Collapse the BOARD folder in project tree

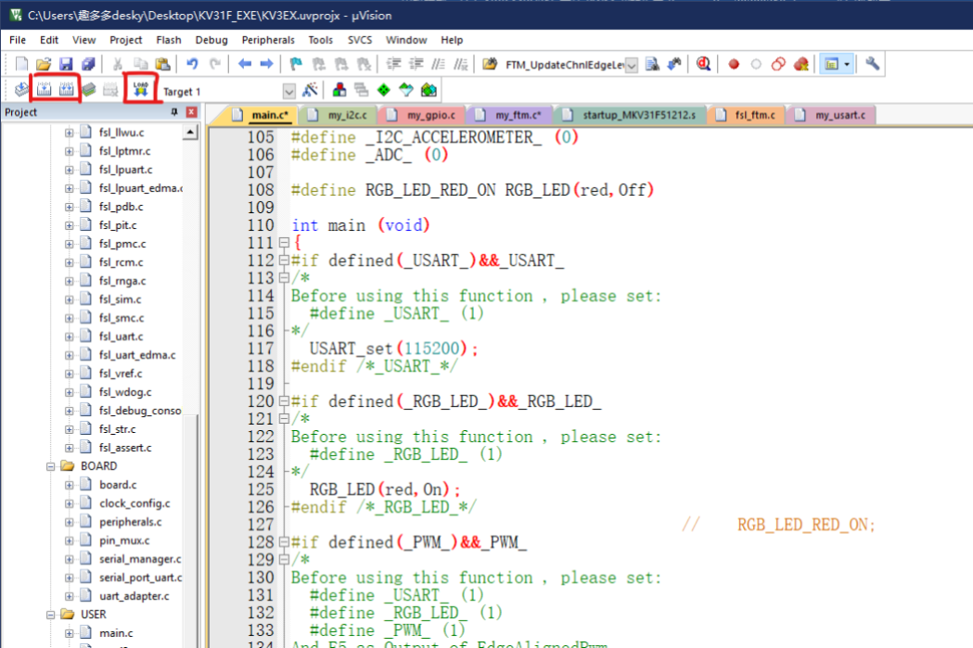52,466
